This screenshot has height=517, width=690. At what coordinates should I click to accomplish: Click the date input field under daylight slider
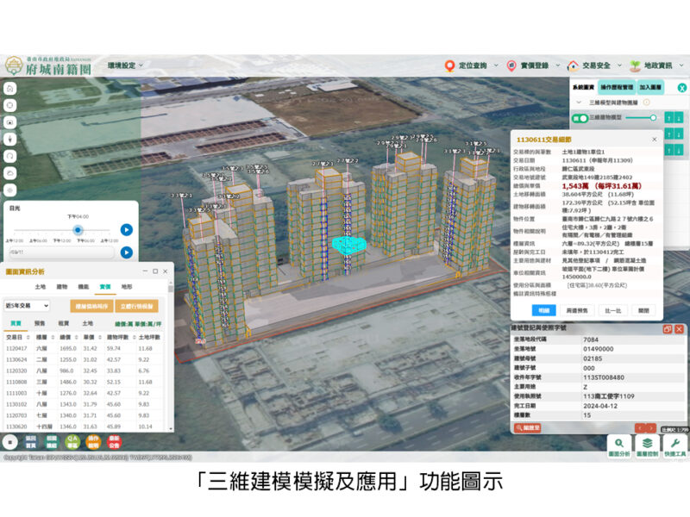click(60, 253)
